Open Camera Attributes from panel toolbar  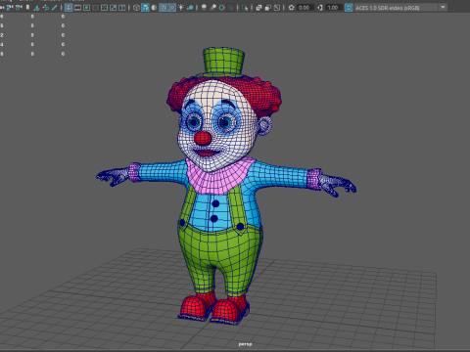[19, 8]
